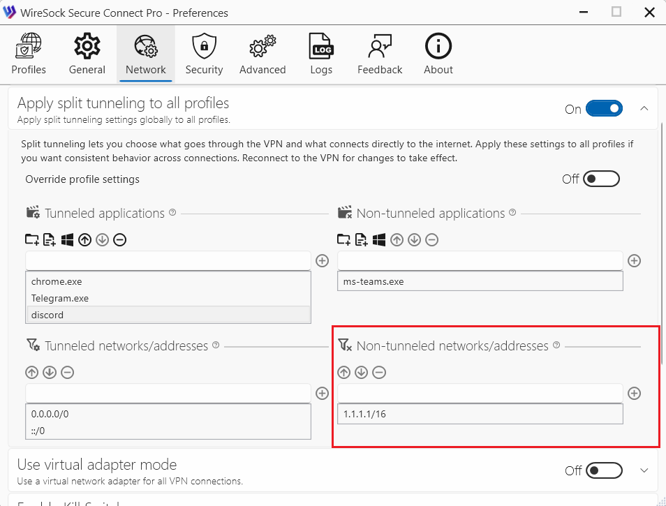Turn on Use virtual adapter mode
The width and height of the screenshot is (666, 506).
tap(602, 470)
